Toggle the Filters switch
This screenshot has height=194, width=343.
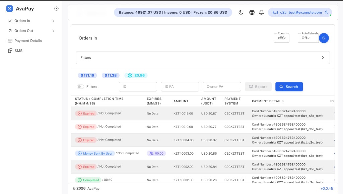pyautogui.click(x=80, y=87)
